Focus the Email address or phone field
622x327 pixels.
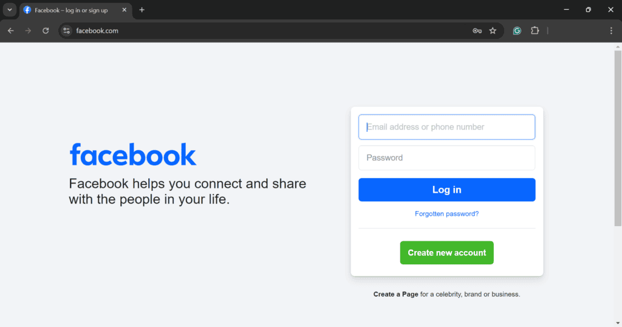coord(446,127)
